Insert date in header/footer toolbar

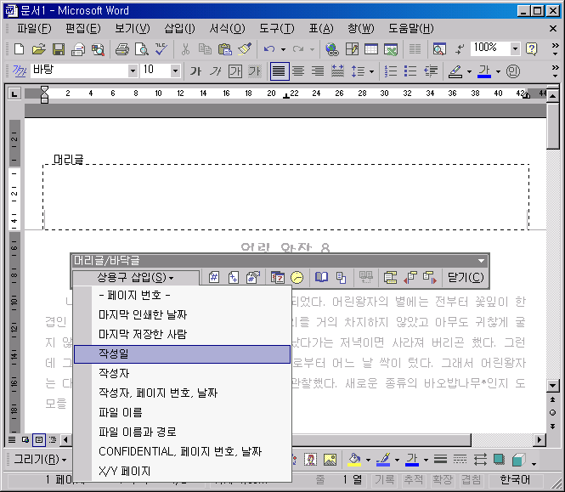point(278,278)
